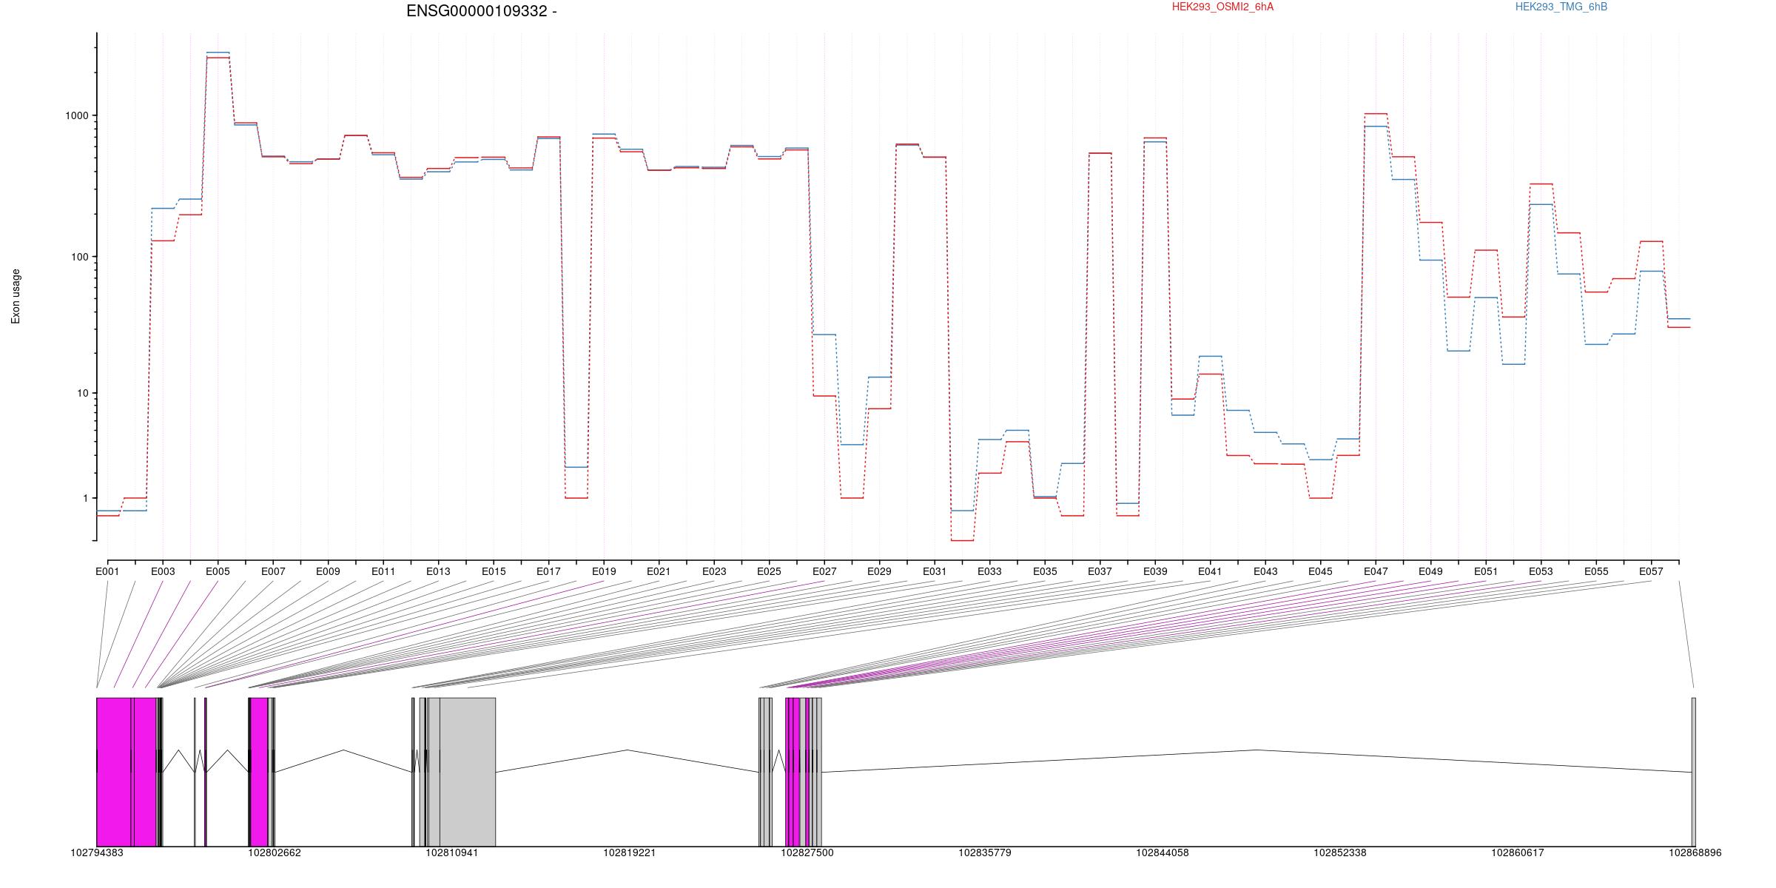
Task: Click exon label E015
Action: (494, 571)
